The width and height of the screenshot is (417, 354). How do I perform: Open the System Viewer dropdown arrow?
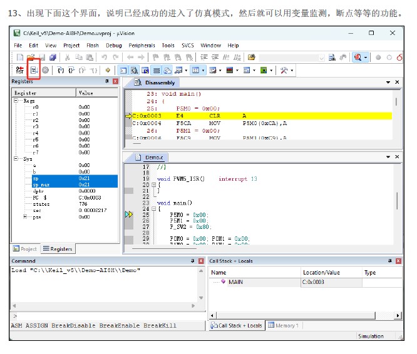pos(271,71)
